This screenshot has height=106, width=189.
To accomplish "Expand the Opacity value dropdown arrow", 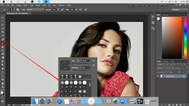I will point(58,10).
